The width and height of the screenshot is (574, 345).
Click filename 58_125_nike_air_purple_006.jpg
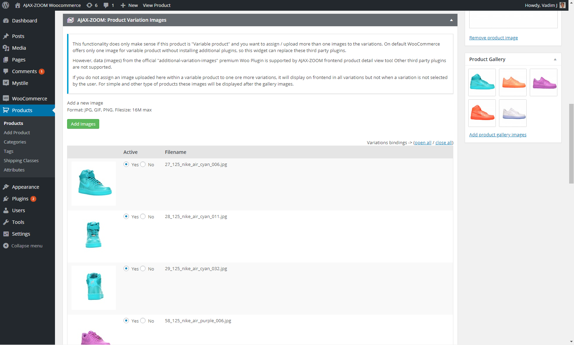pyautogui.click(x=198, y=321)
